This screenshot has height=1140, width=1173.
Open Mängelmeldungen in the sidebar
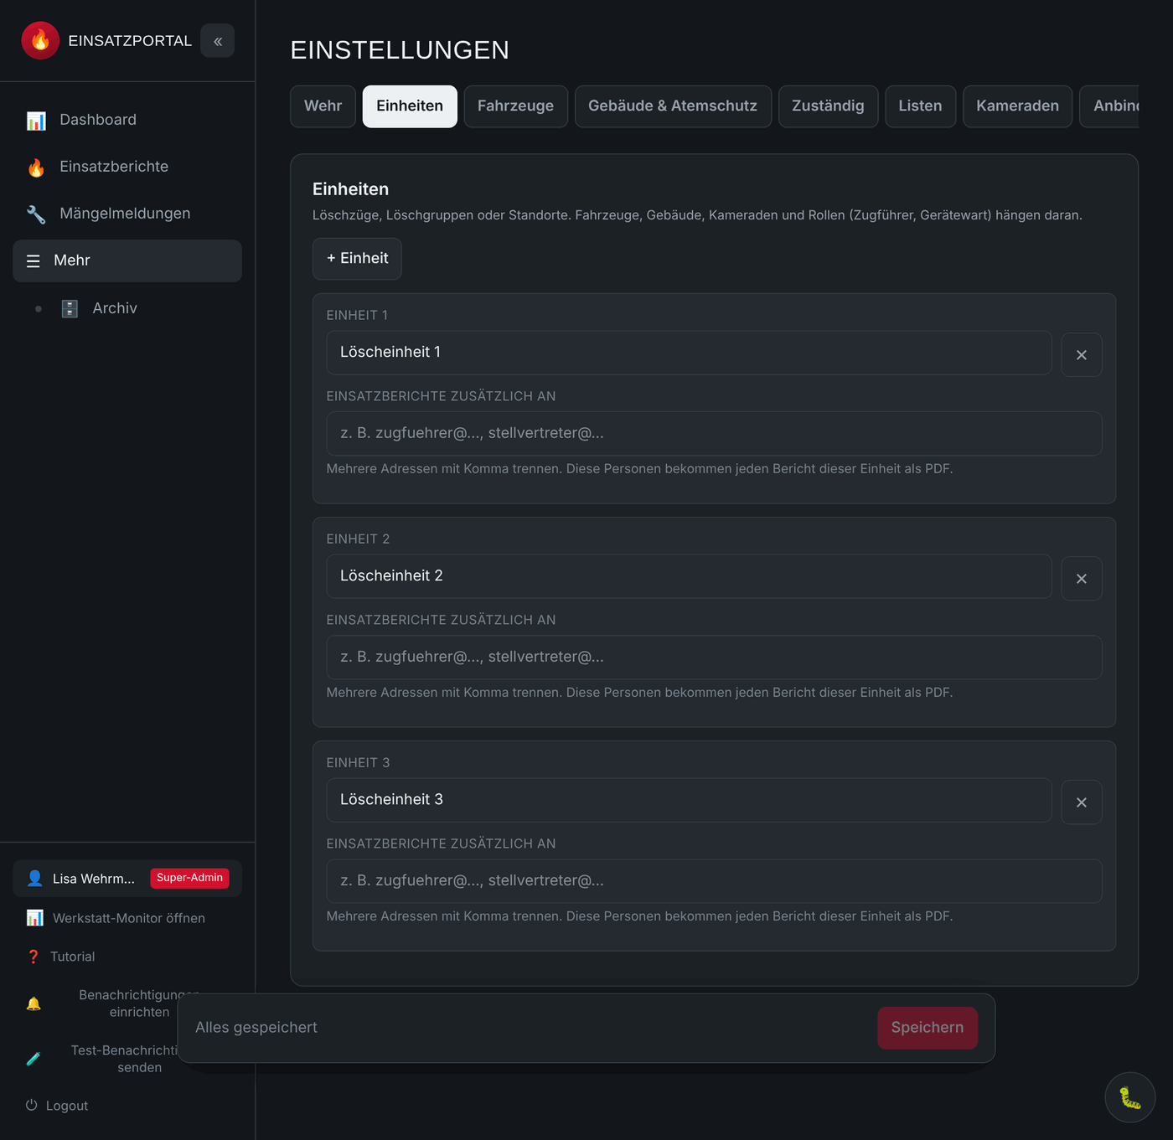pos(127,214)
